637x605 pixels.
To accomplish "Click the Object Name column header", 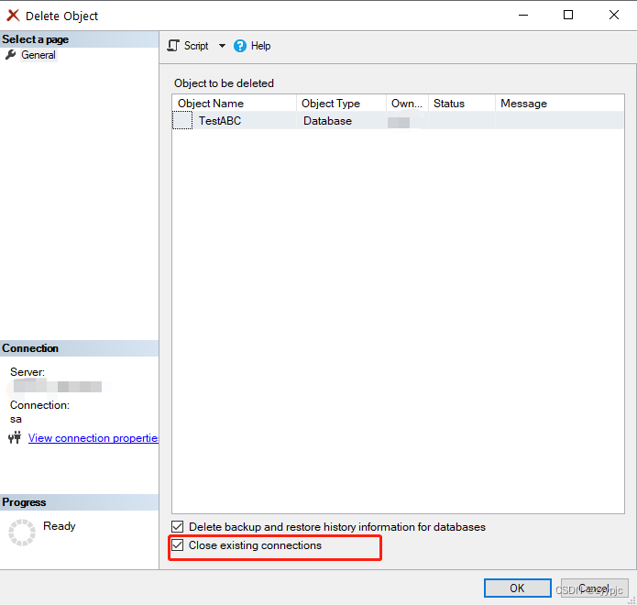I will [234, 104].
